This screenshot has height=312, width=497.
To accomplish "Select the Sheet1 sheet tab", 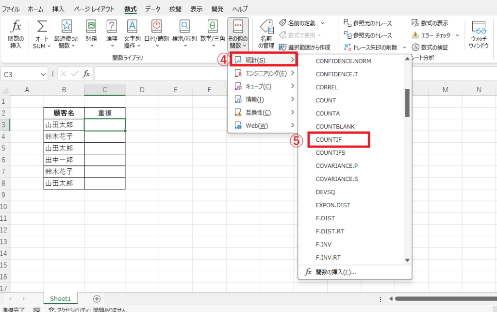I will pos(60,299).
